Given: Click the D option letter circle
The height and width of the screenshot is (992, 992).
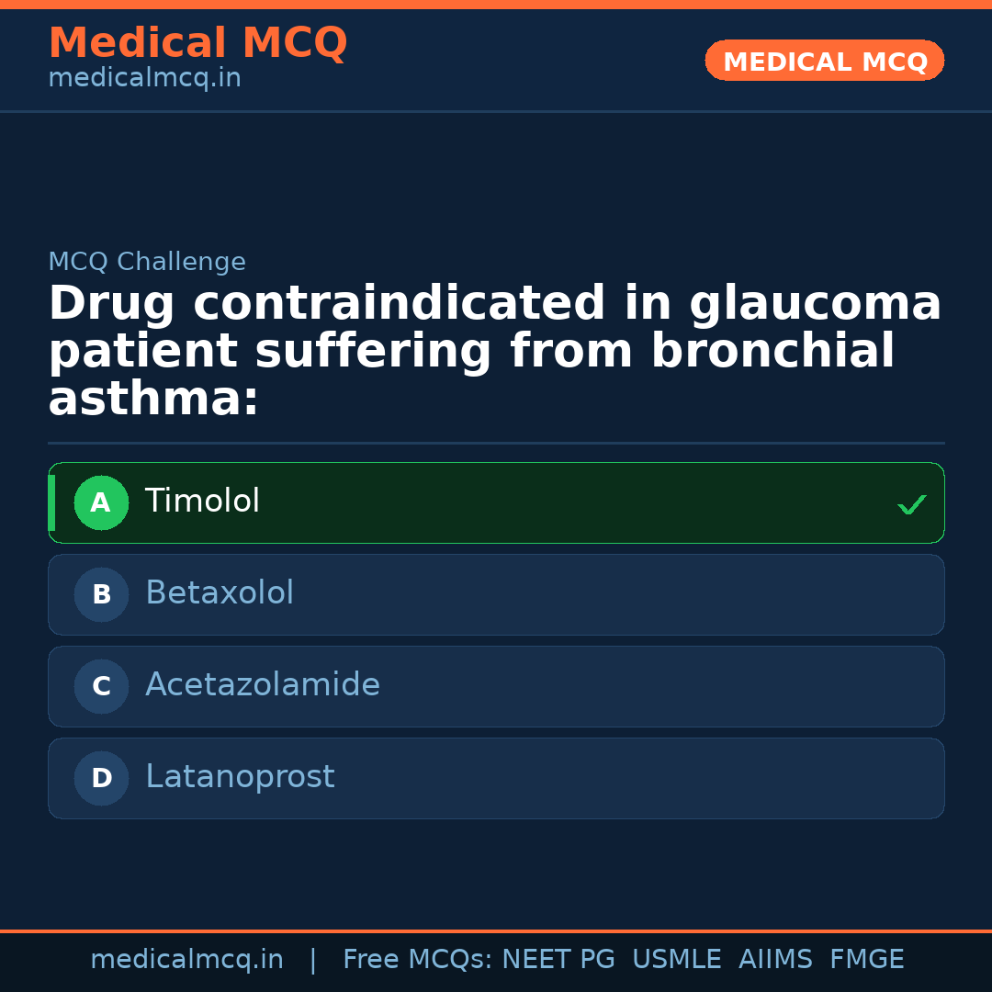Looking at the screenshot, I should (101, 778).
